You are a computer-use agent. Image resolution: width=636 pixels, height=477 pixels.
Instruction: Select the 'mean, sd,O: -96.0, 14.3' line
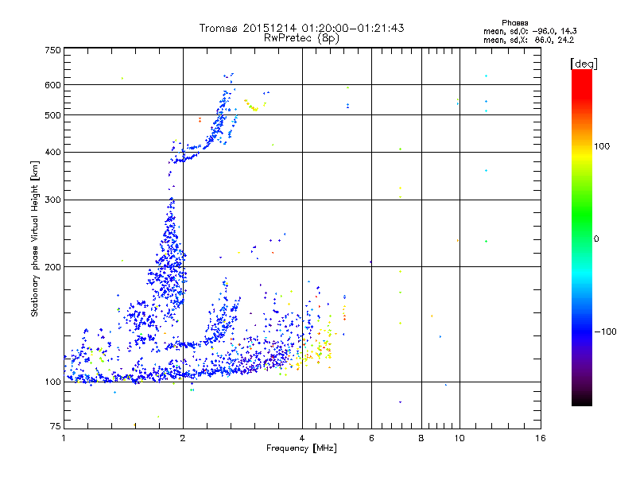pyautogui.click(x=530, y=31)
